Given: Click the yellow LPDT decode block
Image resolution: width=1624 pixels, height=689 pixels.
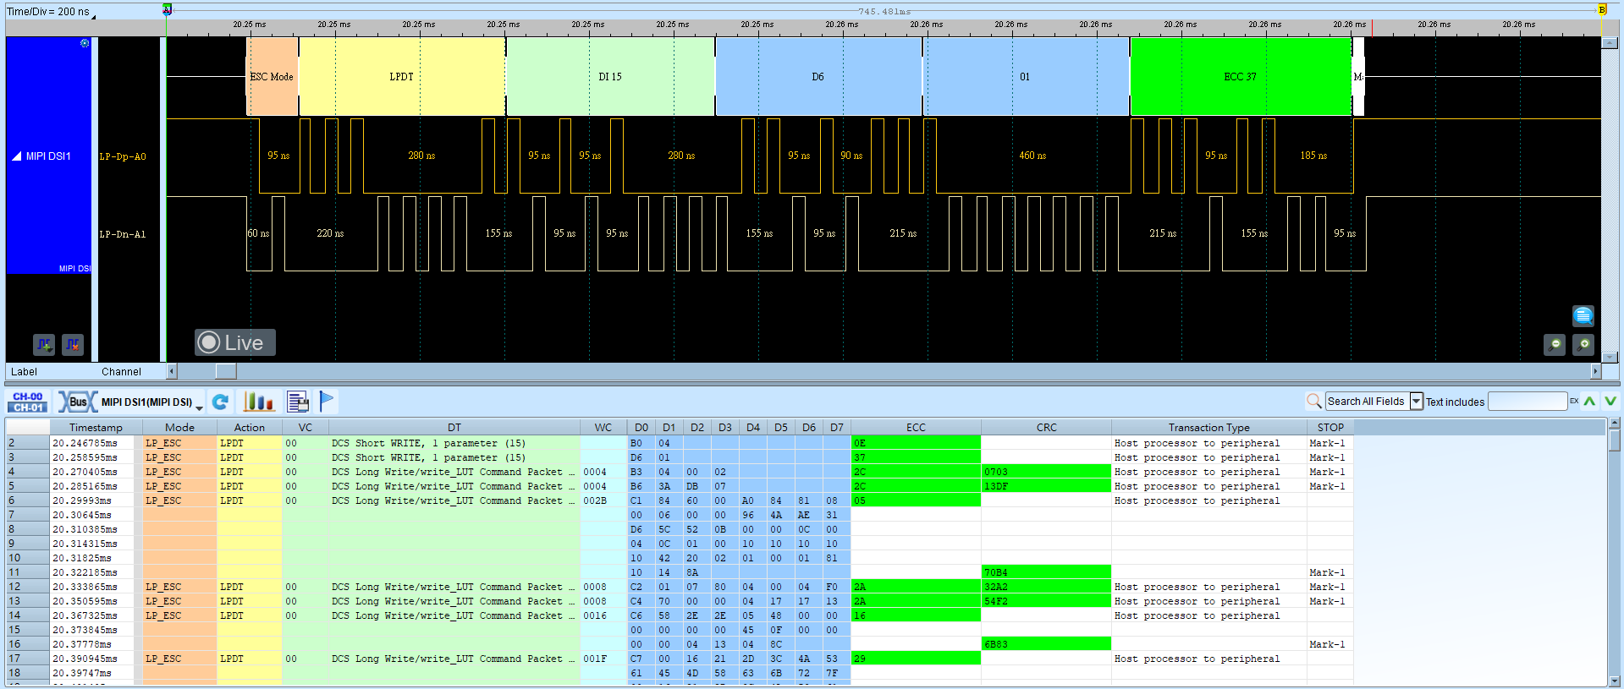Looking at the screenshot, I should 402,76.
